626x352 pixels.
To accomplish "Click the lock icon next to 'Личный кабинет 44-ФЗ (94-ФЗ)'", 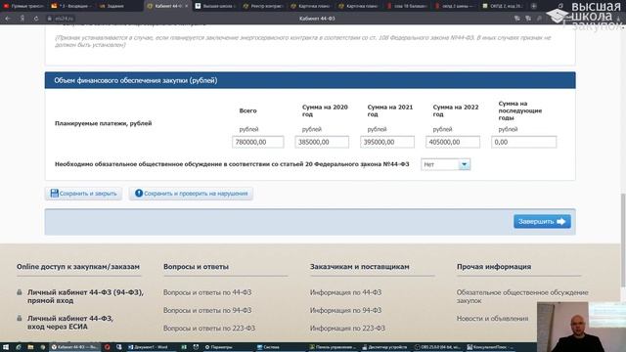I will [20, 292].
